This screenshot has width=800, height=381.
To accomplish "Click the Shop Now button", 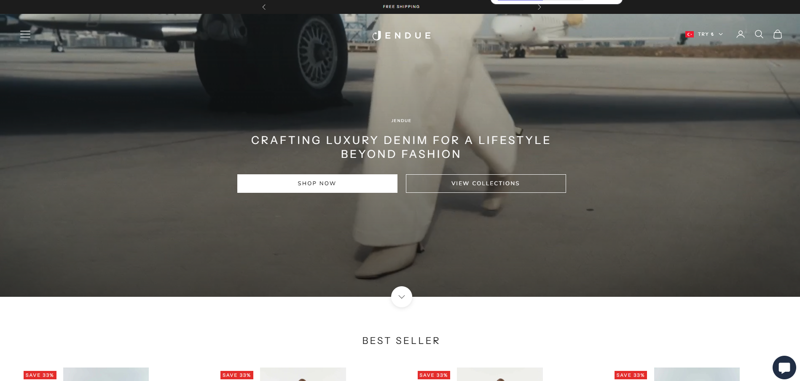I will click(317, 184).
